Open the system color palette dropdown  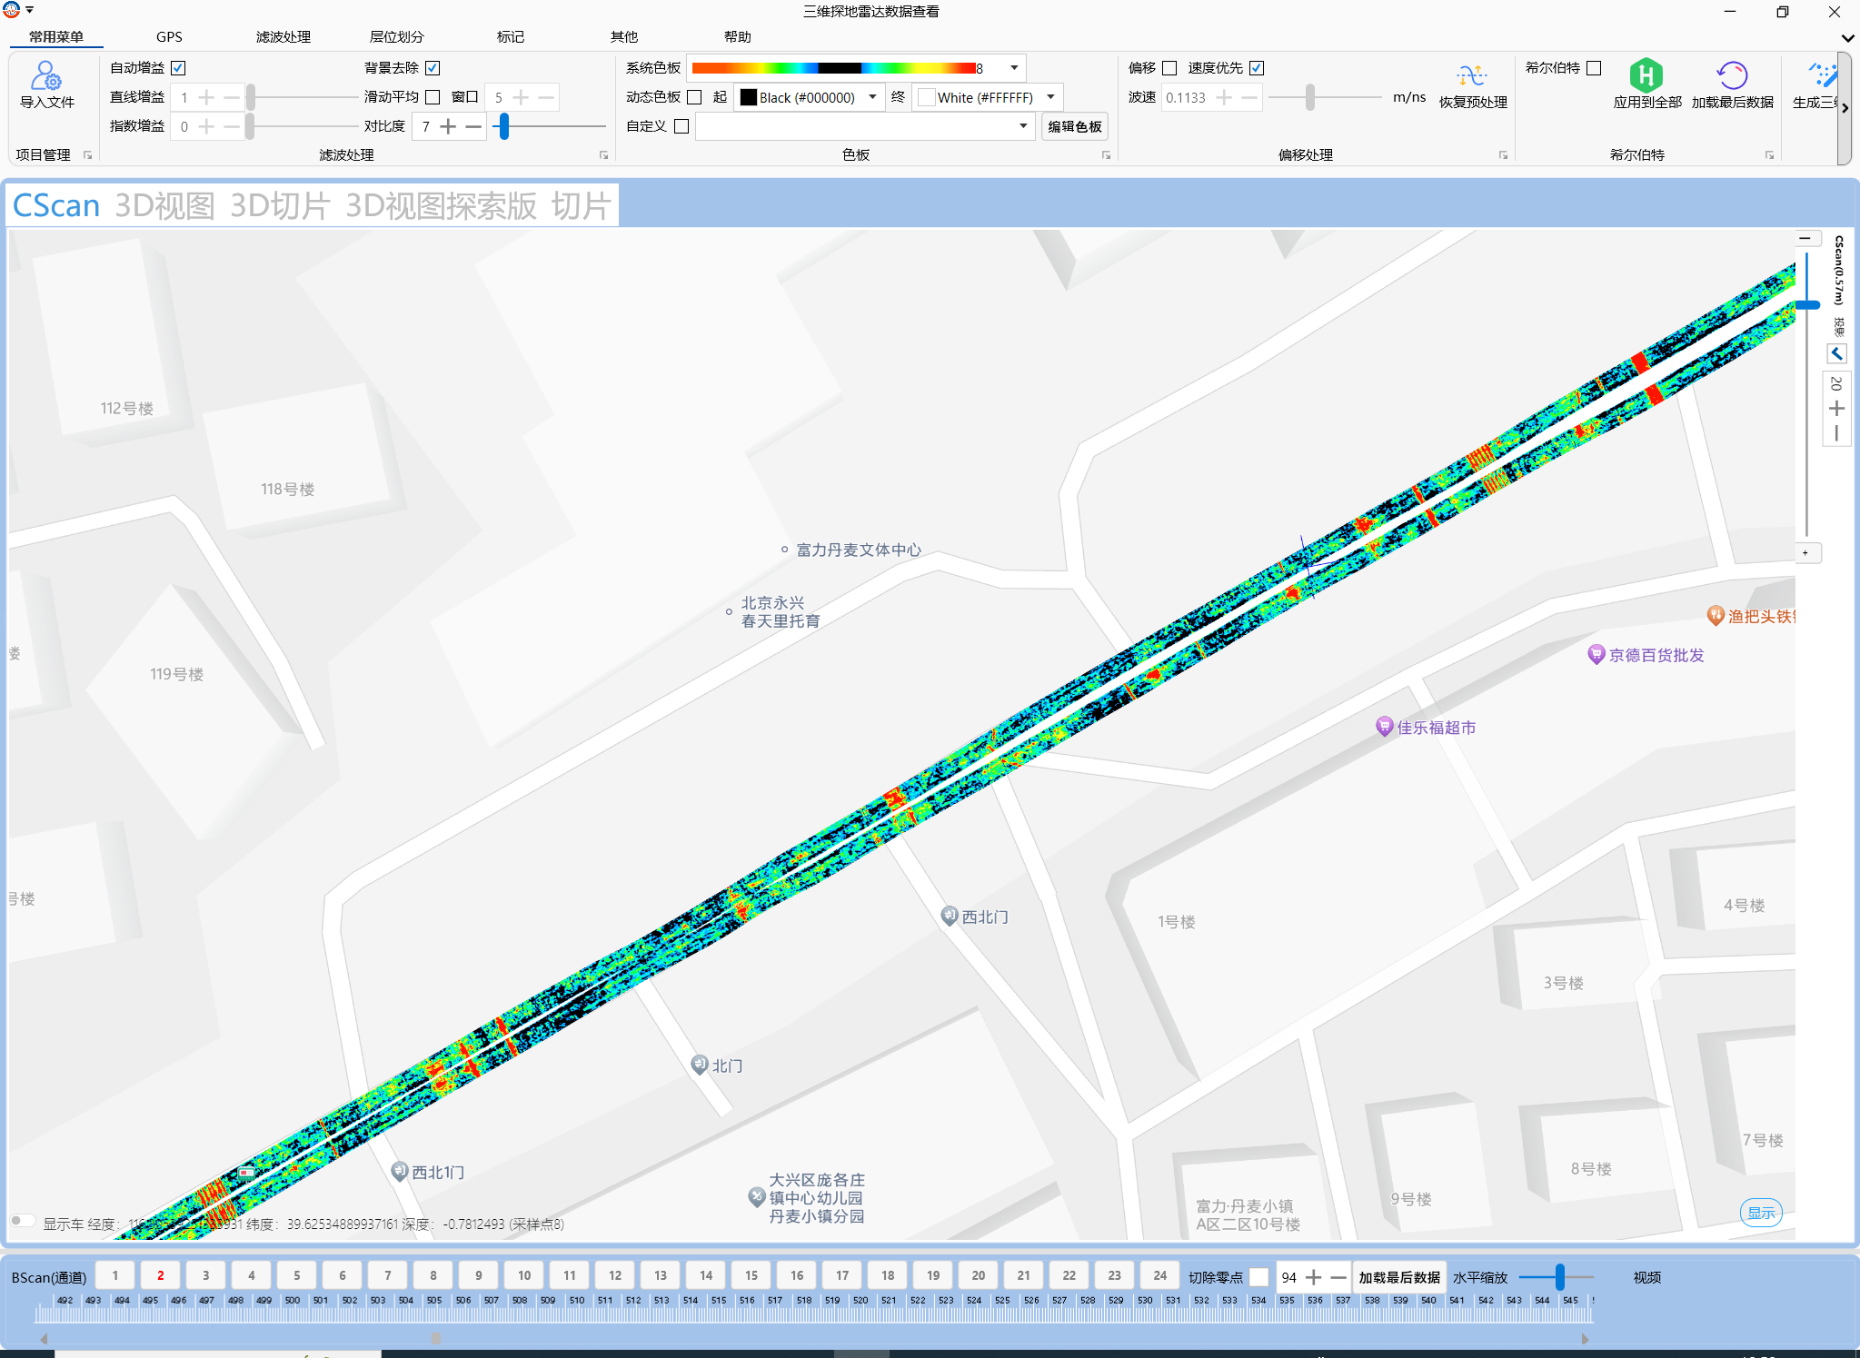pos(1014,68)
